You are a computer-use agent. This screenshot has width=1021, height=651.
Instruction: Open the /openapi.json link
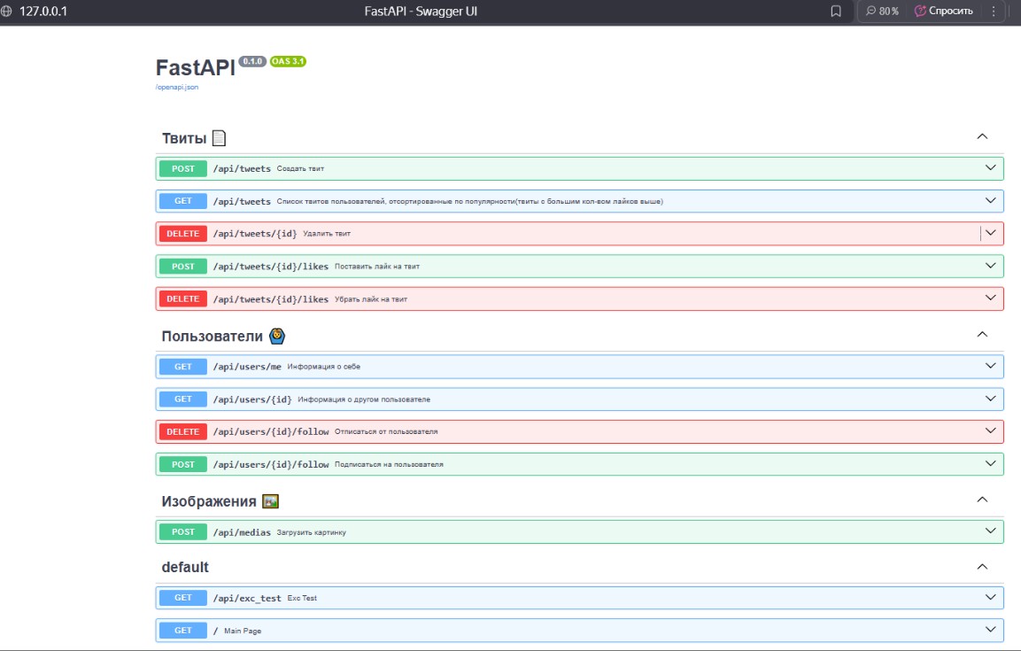coord(177,87)
